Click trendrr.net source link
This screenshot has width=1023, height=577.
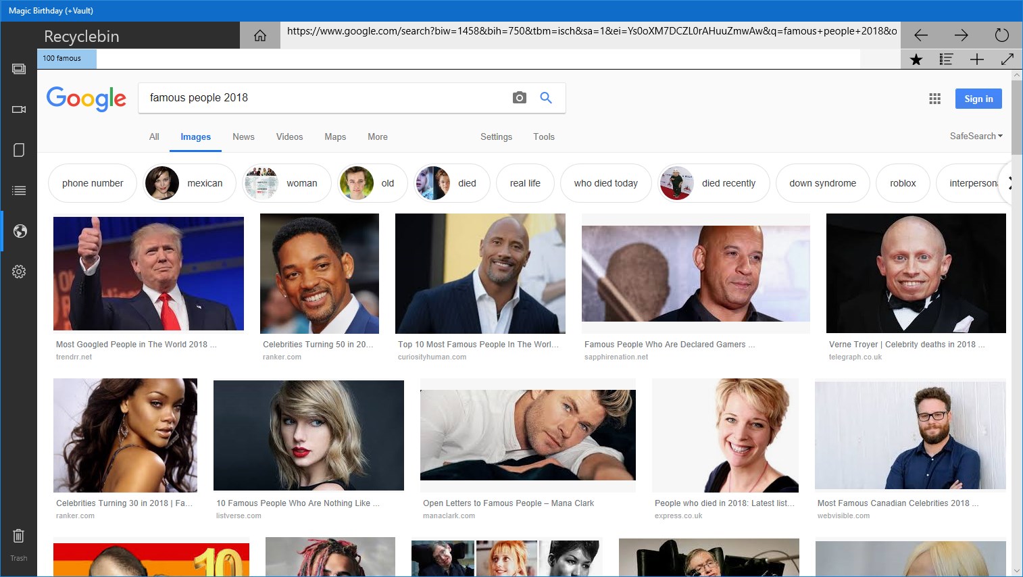tap(74, 357)
